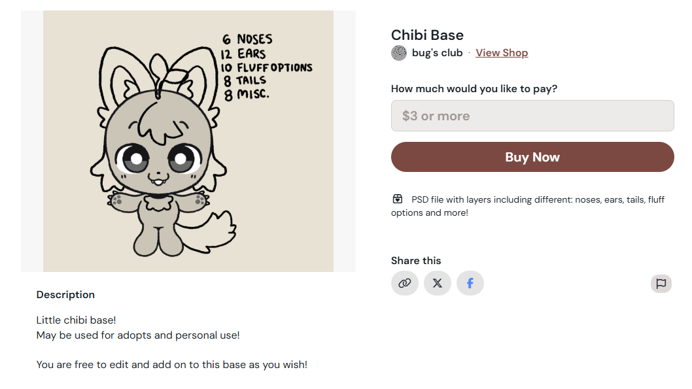Click the 'Share this' heading
Viewport: 692px width, 389px height.
(x=416, y=261)
